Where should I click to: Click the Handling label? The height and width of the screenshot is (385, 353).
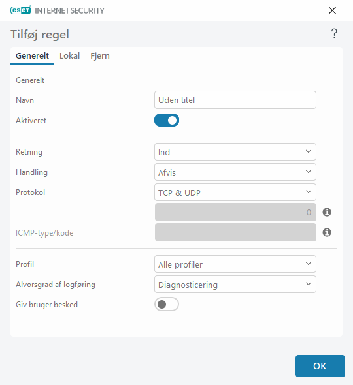click(31, 172)
